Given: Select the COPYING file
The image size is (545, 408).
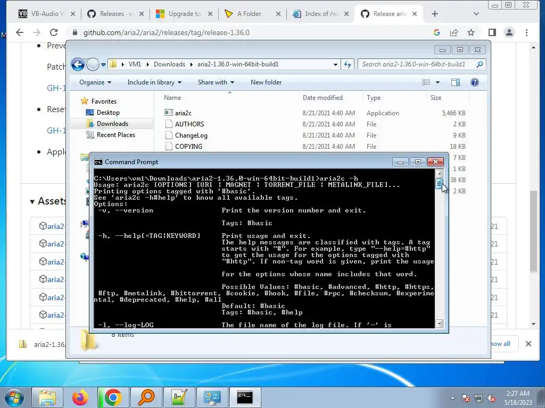Looking at the screenshot, I should [188, 147].
